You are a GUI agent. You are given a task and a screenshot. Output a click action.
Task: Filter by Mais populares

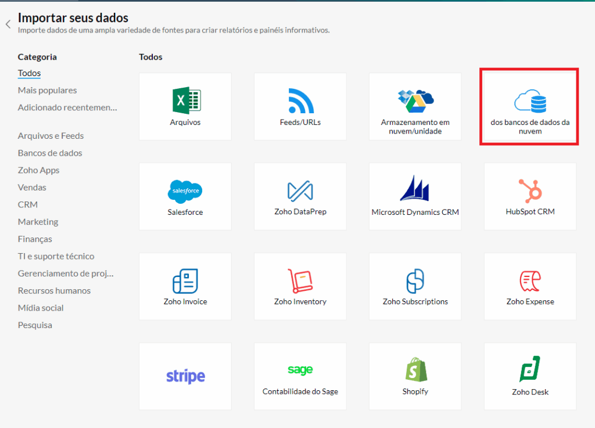click(x=48, y=90)
